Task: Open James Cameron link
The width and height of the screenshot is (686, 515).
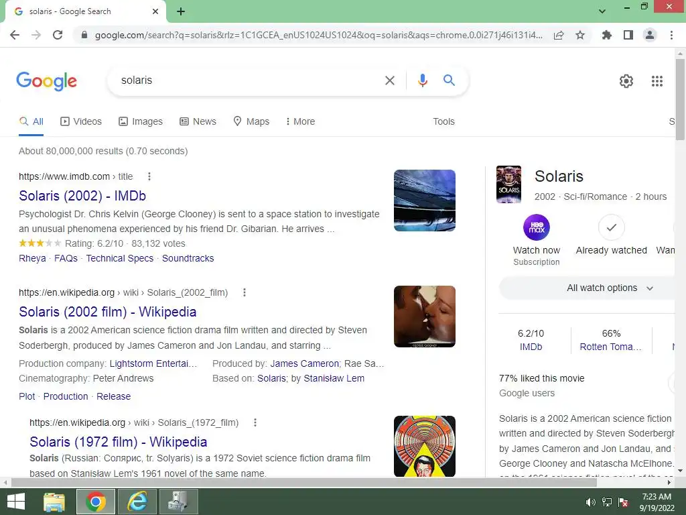Action: tap(305, 363)
